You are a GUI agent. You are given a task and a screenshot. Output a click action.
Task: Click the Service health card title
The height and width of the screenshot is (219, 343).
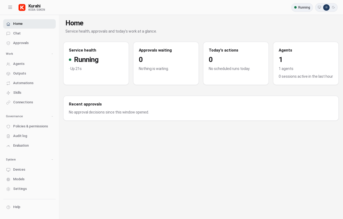(x=83, y=50)
